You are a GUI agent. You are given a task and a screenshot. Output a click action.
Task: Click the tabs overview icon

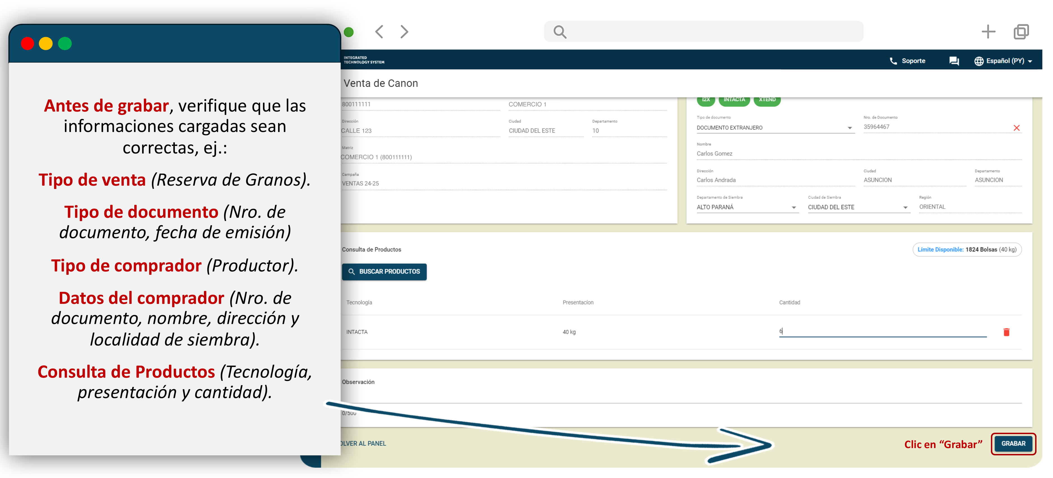(x=1021, y=32)
